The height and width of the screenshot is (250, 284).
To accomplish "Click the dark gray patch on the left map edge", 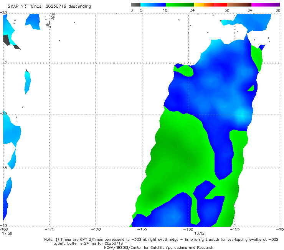I will [7, 40].
